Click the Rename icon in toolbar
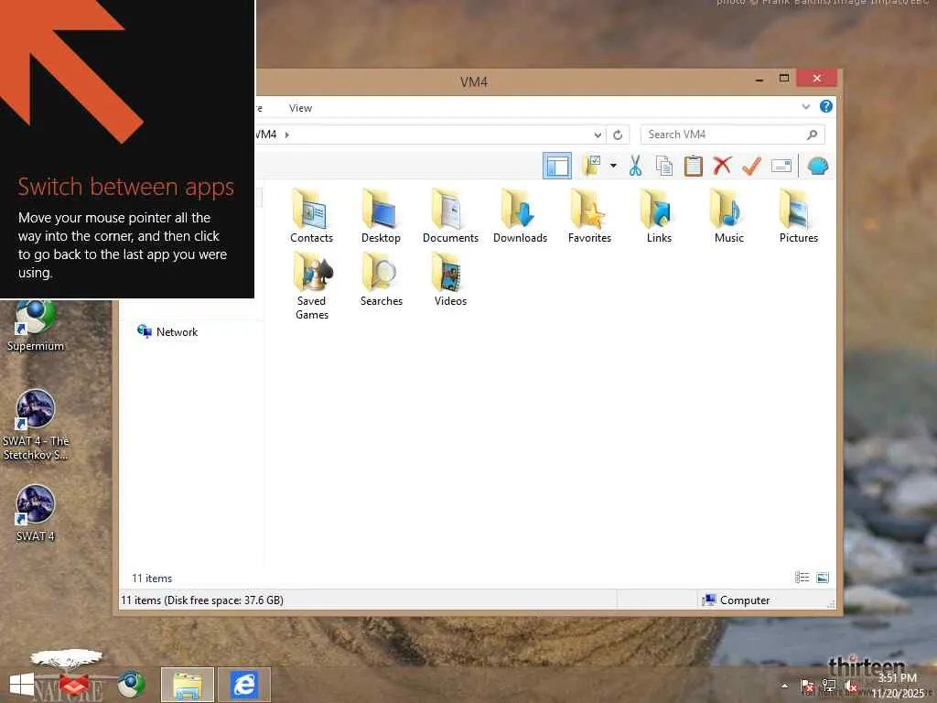937x703 pixels. click(781, 166)
